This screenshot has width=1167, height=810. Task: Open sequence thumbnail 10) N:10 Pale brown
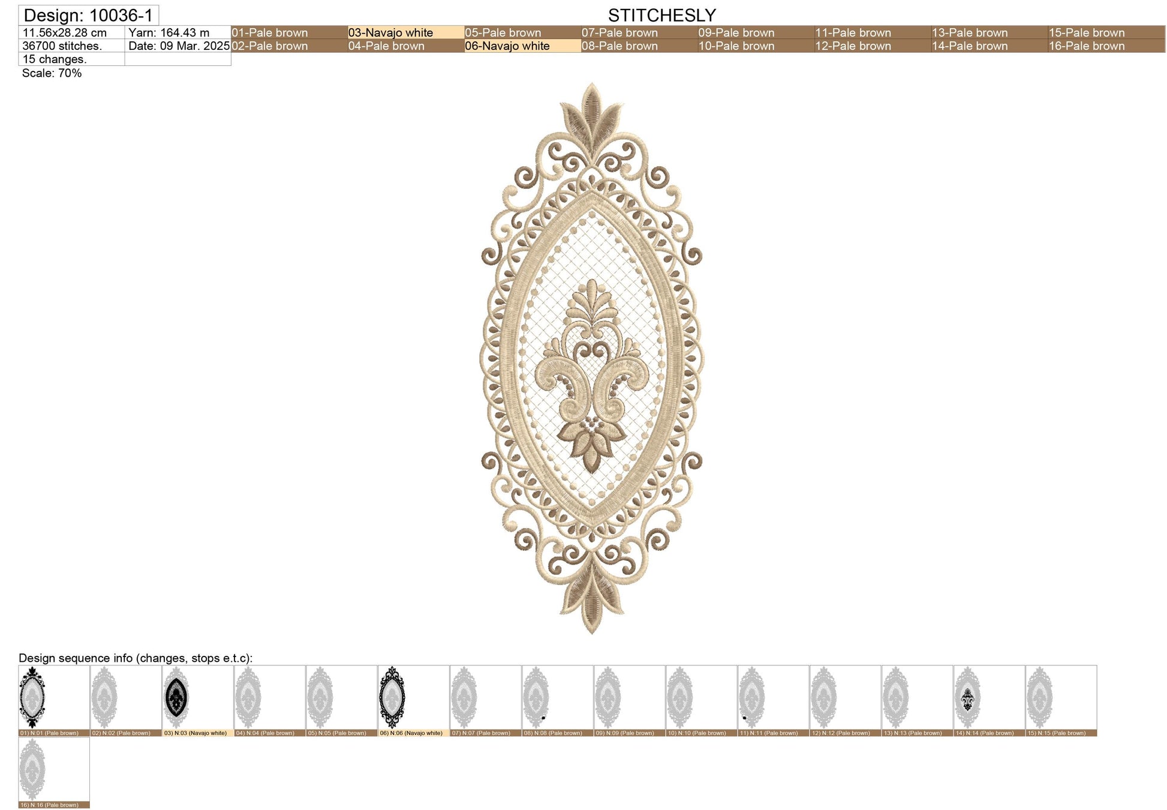click(x=702, y=700)
